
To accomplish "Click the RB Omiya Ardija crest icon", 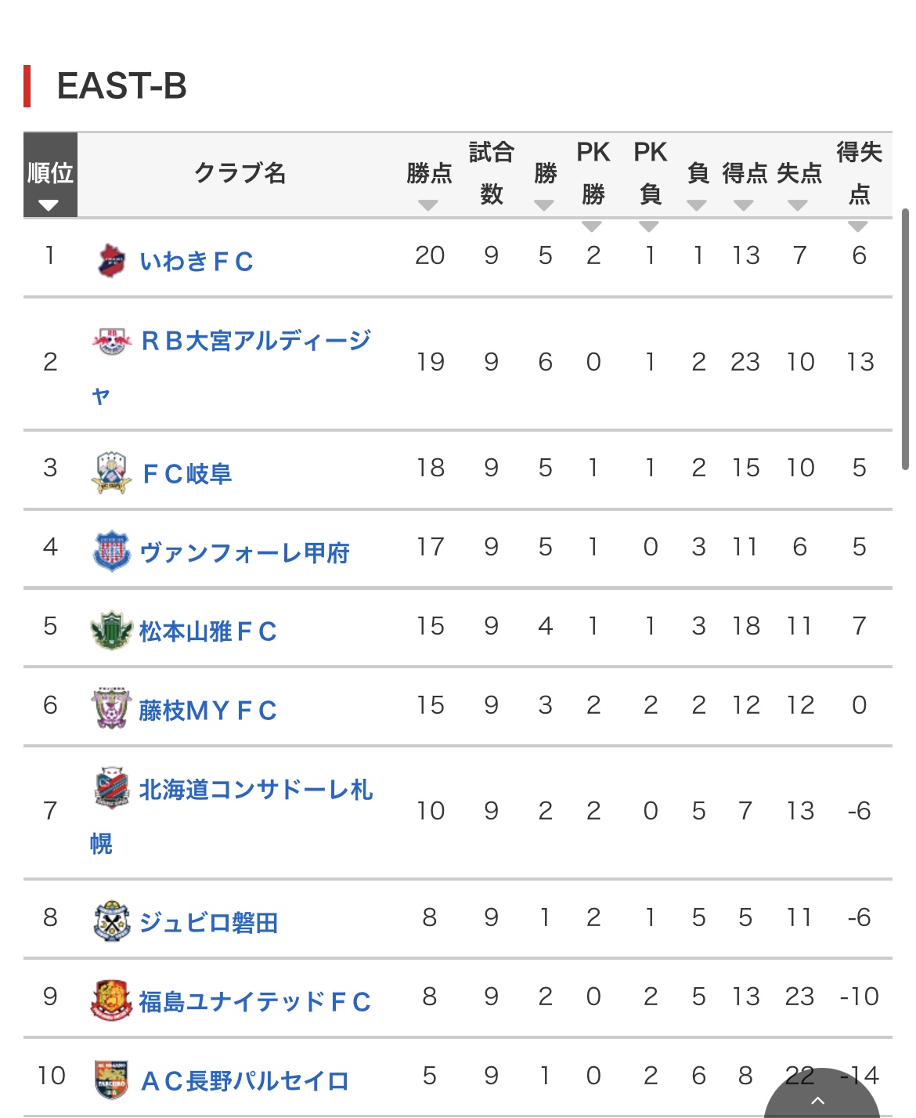I will click(x=111, y=341).
